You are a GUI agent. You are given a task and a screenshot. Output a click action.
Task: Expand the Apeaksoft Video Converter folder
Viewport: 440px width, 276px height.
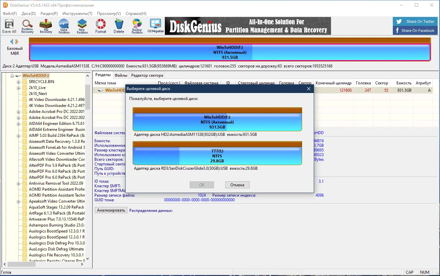19,201
